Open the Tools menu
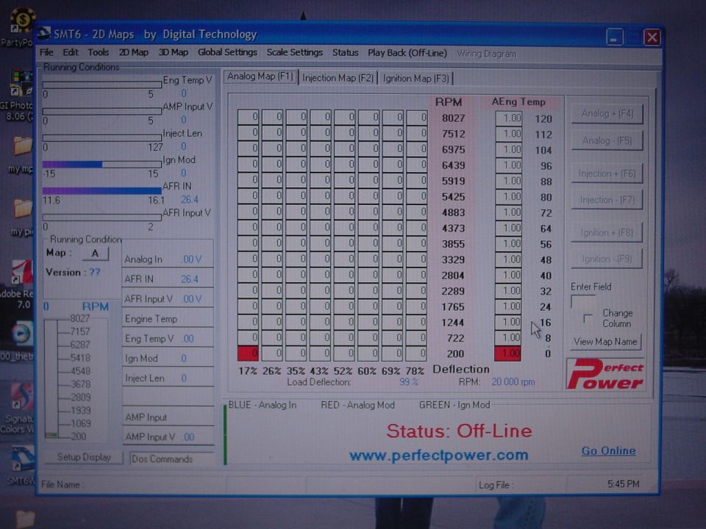 point(98,52)
